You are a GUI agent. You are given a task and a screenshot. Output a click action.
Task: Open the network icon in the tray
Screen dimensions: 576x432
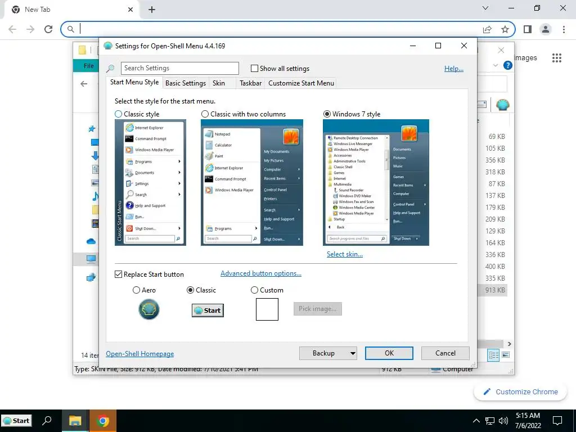click(x=490, y=421)
